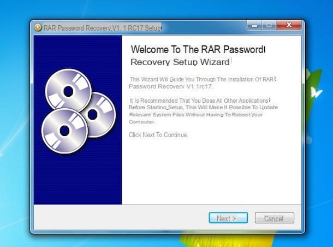The height and width of the screenshot is (247, 333).
Task: Click the "Click Next To Continue." text
Action: [x=158, y=135]
